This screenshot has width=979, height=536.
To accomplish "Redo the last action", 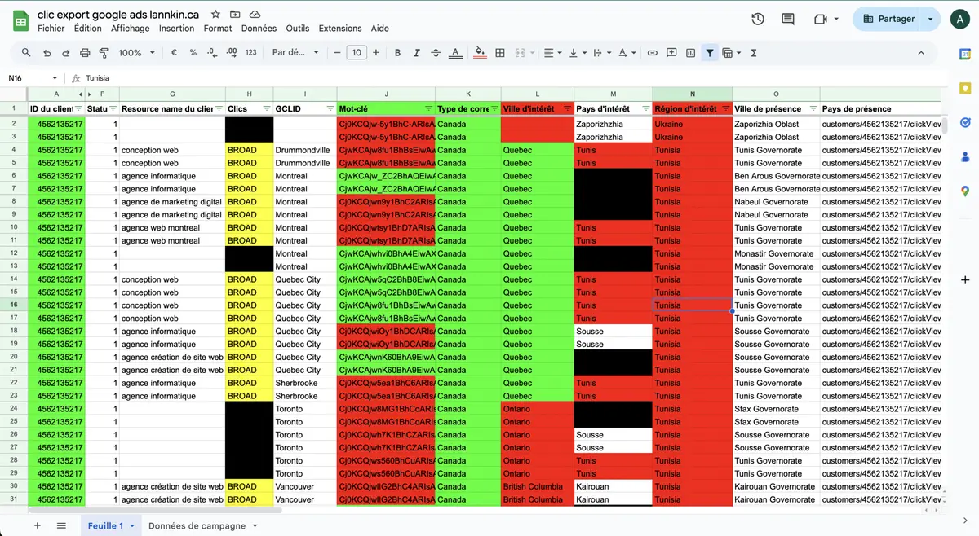I will point(65,53).
